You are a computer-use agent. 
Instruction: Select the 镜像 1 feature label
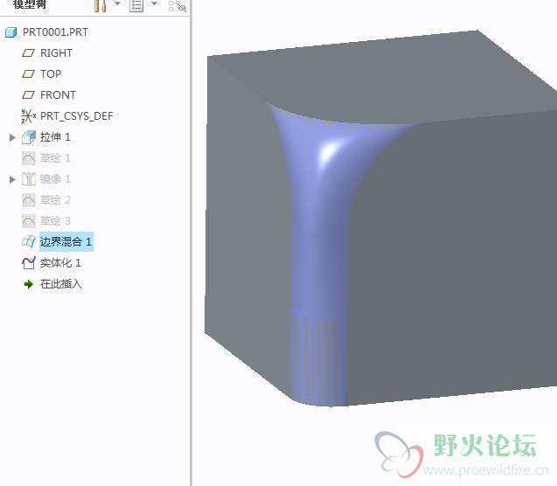tap(55, 179)
